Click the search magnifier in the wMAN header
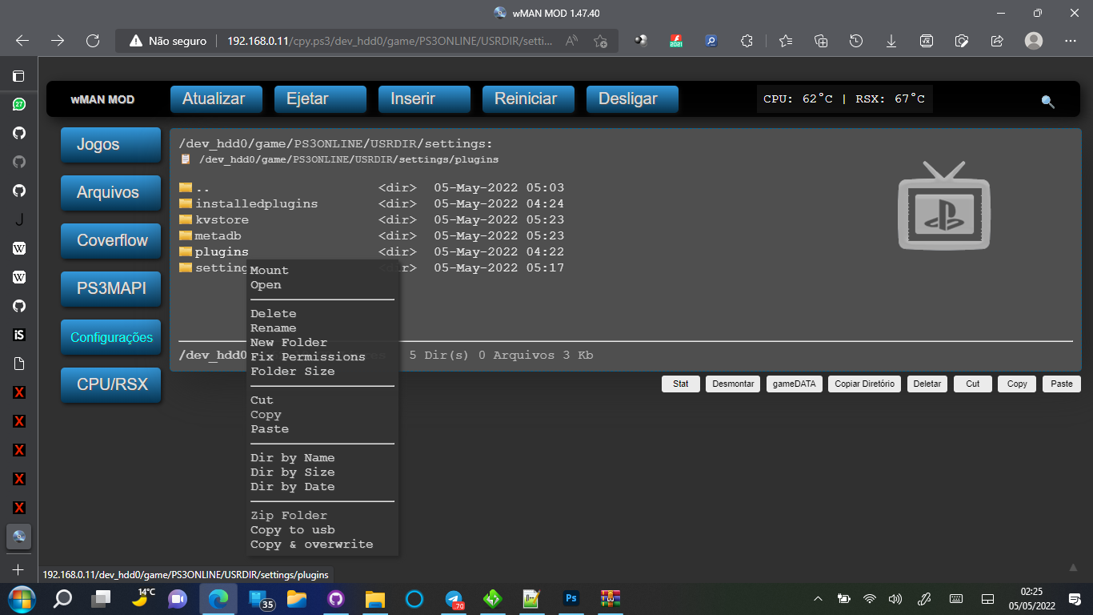Viewport: 1093px width, 615px height. [1047, 102]
